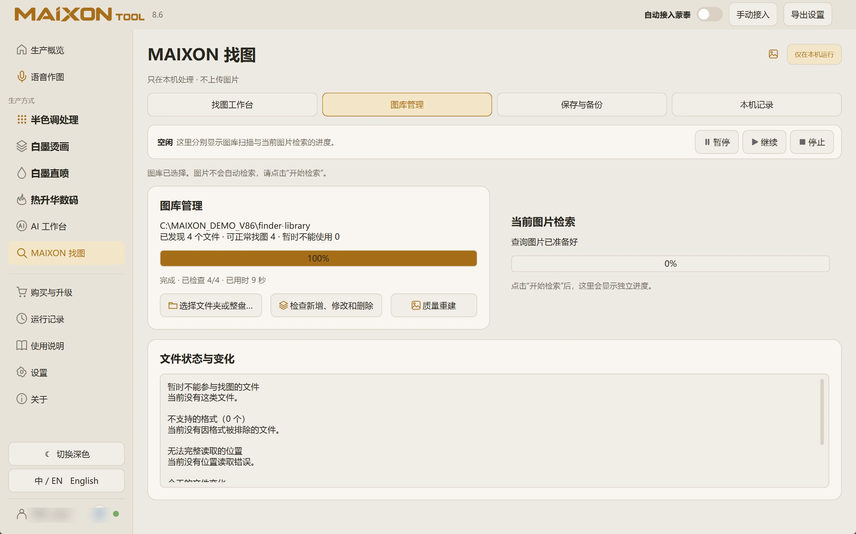Switch to 找图工作台 tab

pyautogui.click(x=232, y=105)
